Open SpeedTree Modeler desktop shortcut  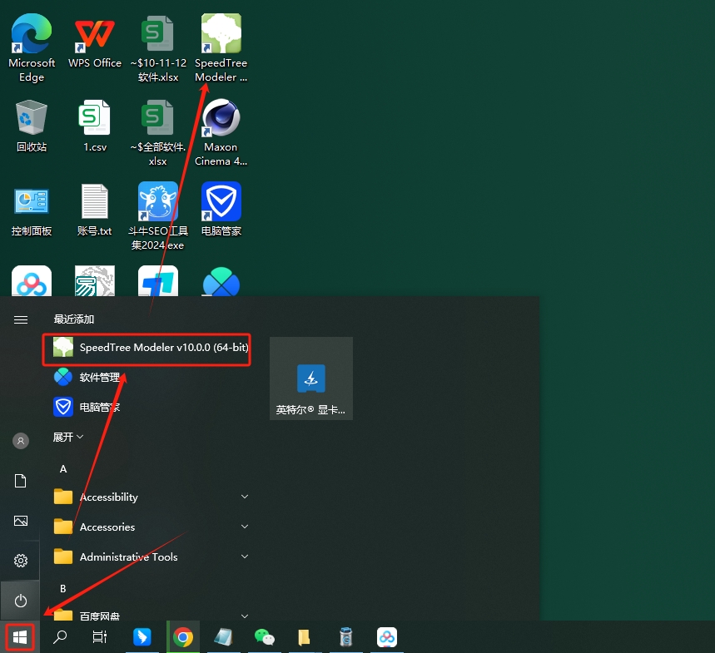click(221, 48)
